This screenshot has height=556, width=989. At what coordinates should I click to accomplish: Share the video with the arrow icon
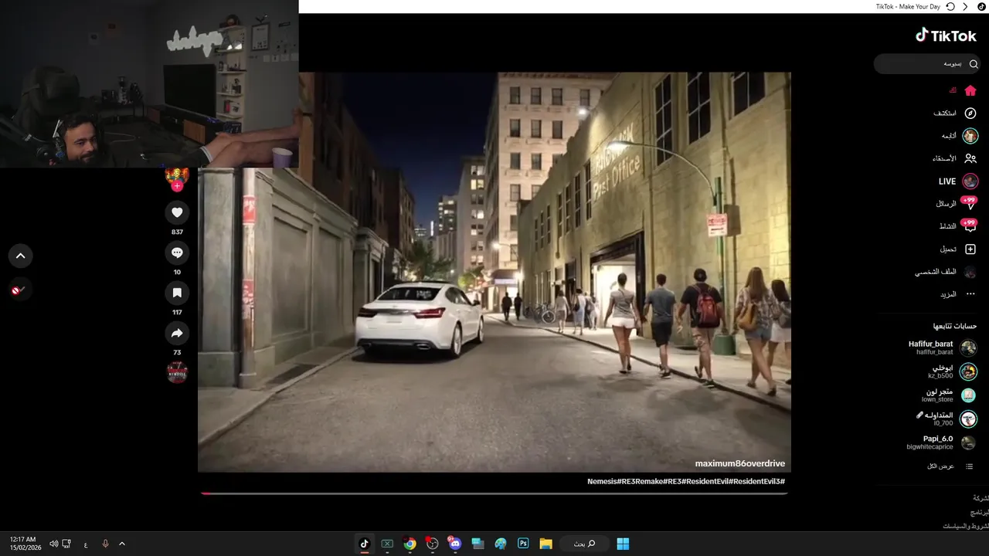coord(177,333)
